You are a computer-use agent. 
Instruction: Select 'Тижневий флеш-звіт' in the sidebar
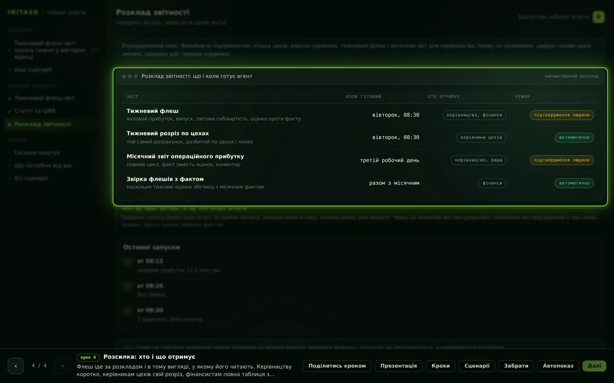pos(44,98)
